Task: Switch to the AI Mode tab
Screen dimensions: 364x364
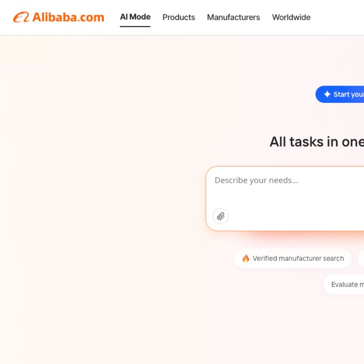Action: click(135, 17)
